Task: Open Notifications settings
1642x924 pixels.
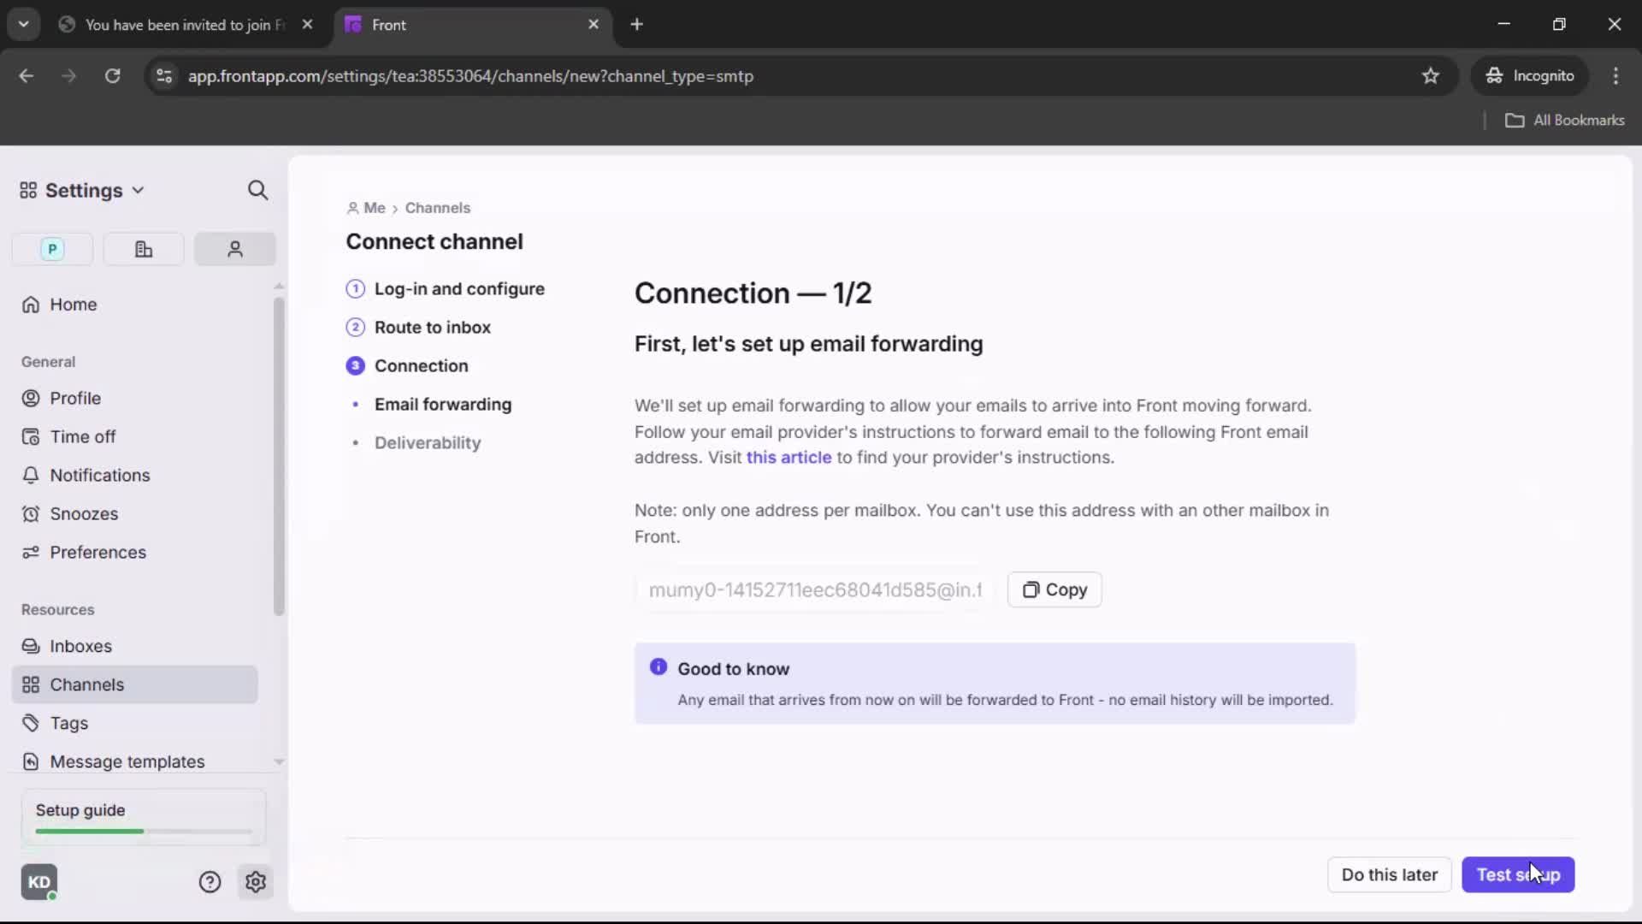Action: [x=97, y=475]
